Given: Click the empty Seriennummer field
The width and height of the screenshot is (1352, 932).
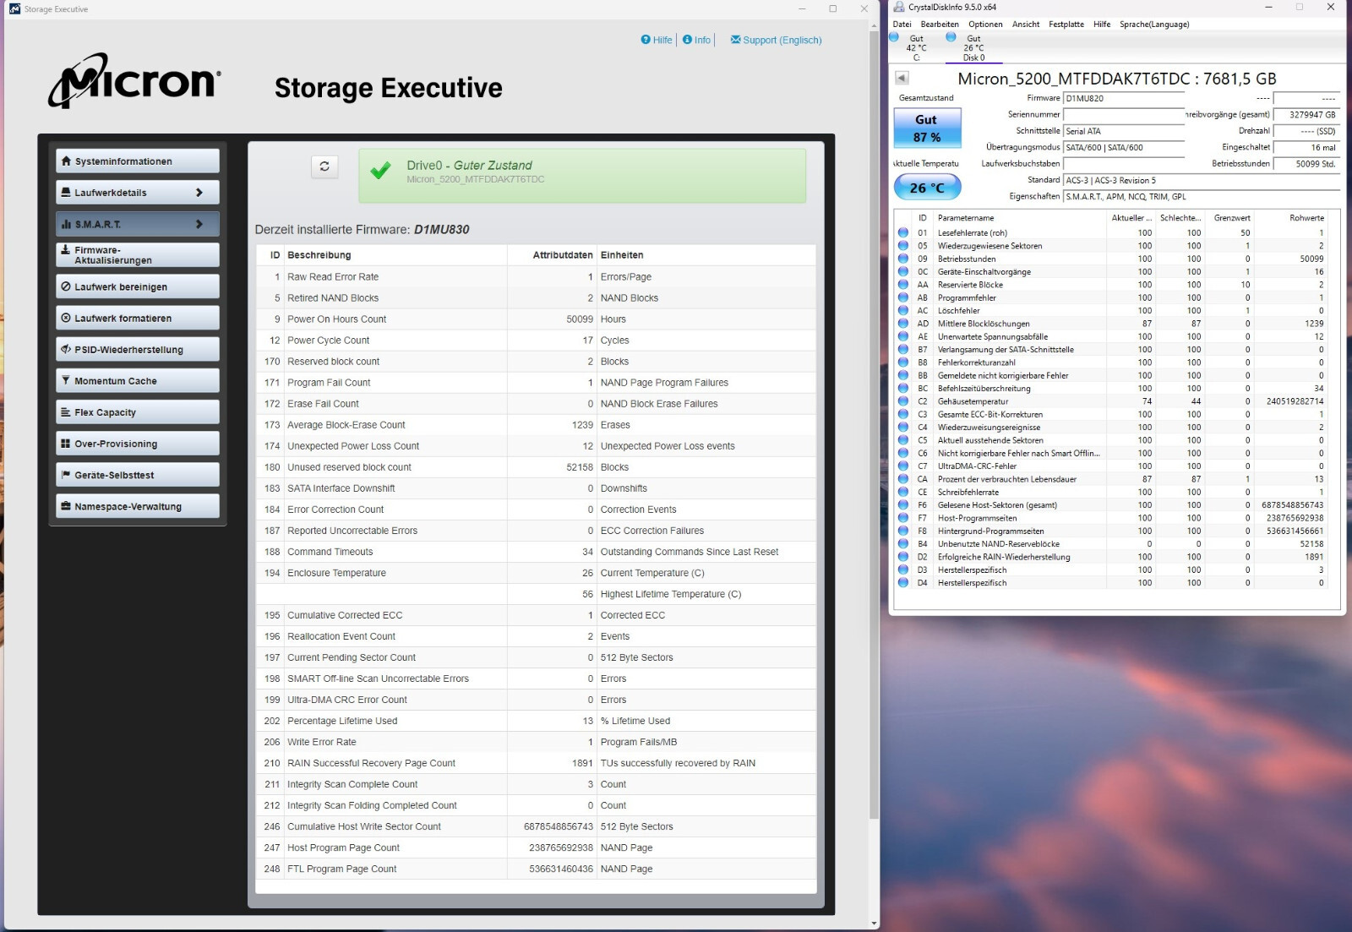Looking at the screenshot, I should (x=1124, y=114).
